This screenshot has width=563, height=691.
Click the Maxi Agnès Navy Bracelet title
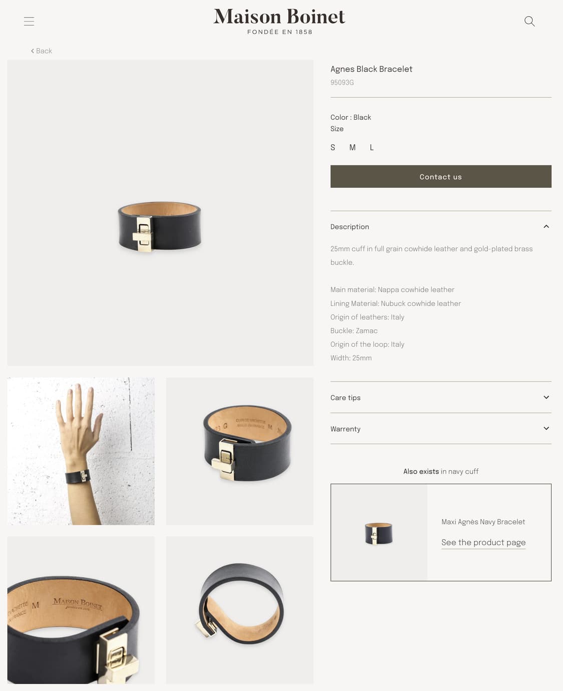pos(483,522)
